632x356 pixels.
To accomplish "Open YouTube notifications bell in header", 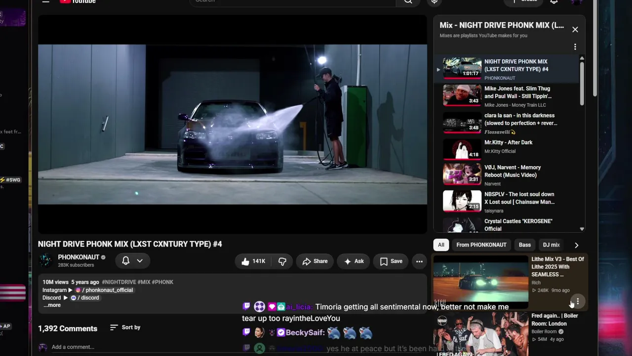I will [x=554, y=1].
